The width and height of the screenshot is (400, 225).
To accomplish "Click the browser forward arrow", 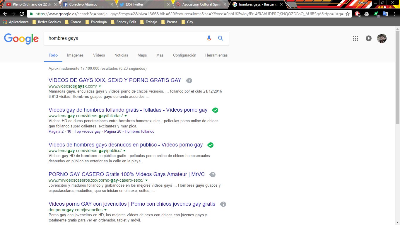I will pyautogui.click(x=13, y=14).
